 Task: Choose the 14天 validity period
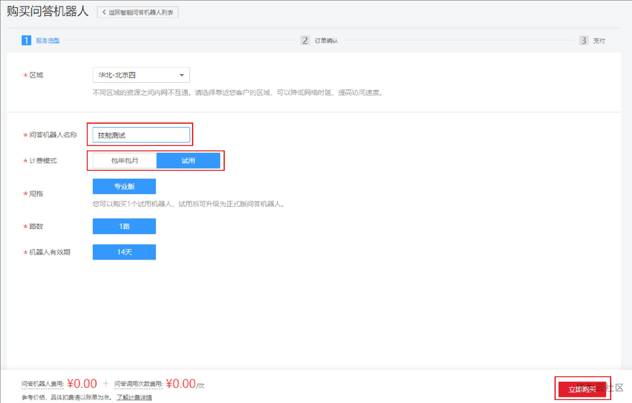pyautogui.click(x=124, y=252)
